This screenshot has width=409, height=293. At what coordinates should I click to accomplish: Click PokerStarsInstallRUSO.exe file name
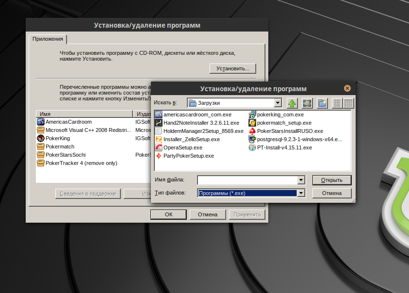[x=290, y=131]
